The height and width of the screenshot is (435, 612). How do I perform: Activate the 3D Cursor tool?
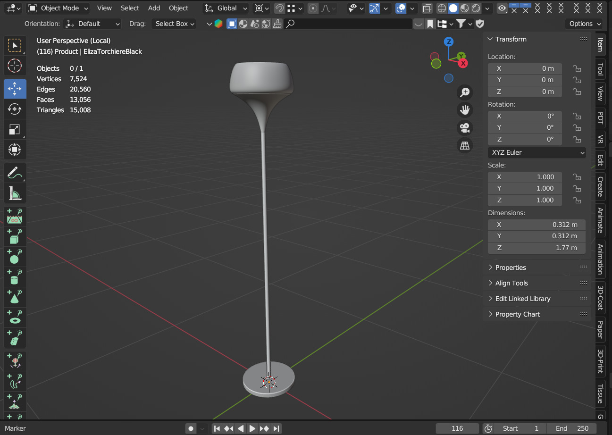15,67
